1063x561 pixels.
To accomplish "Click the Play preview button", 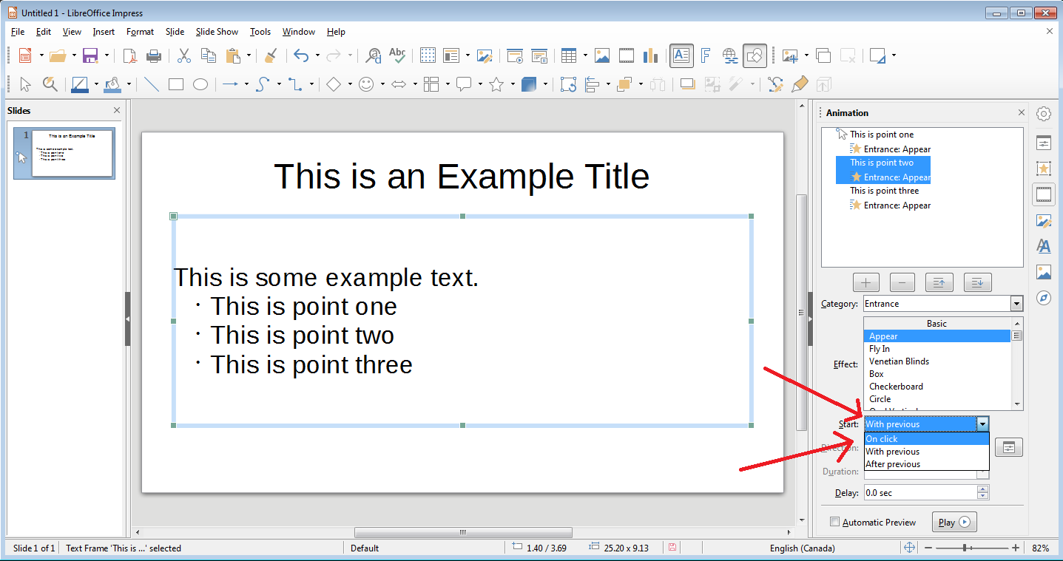I will pos(954,522).
